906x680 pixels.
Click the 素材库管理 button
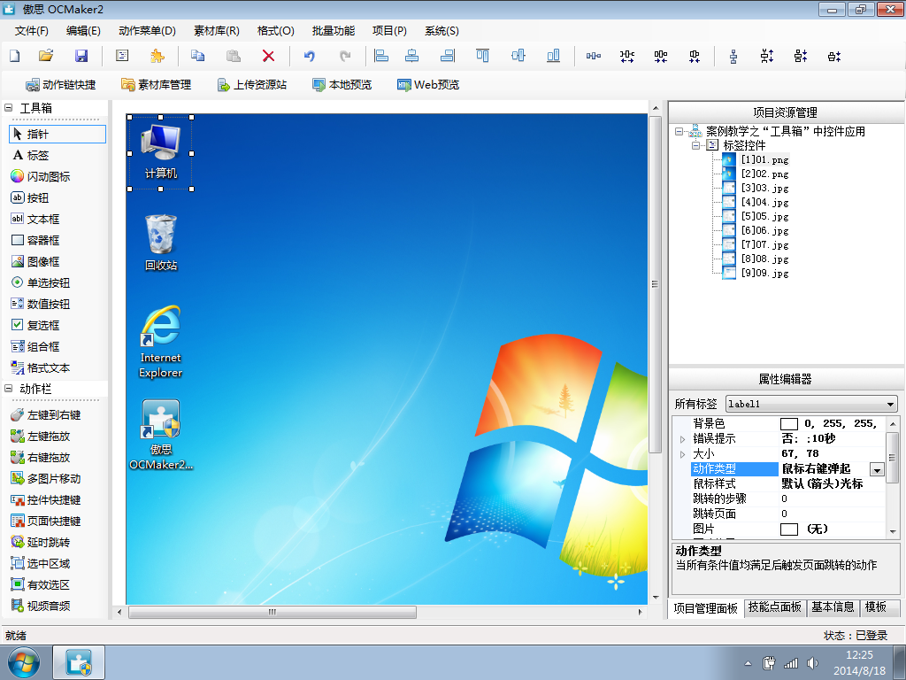coord(156,85)
